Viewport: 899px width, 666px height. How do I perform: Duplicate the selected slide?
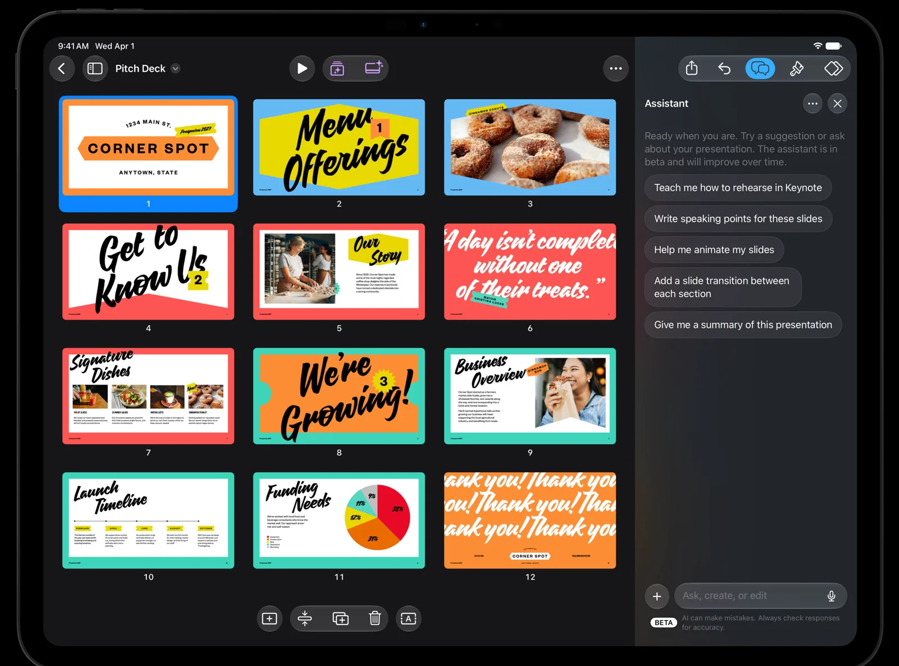pyautogui.click(x=340, y=619)
